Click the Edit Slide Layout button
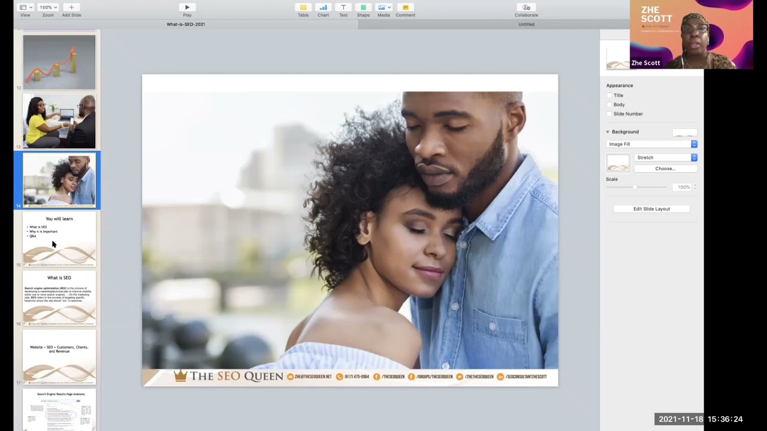The image size is (767, 431). coord(651,209)
